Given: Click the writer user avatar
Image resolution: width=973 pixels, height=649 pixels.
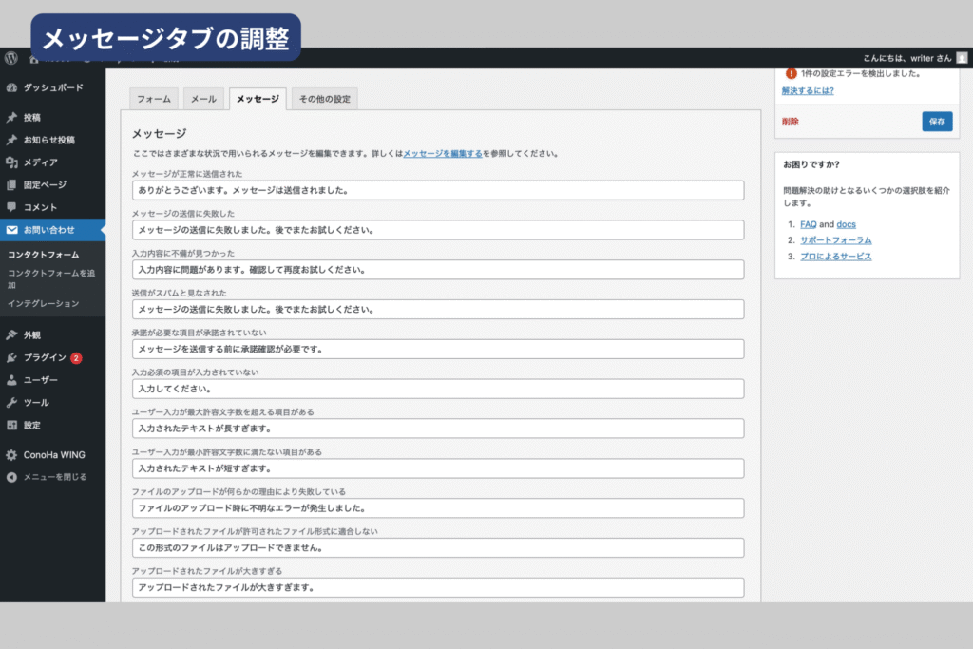Looking at the screenshot, I should [962, 57].
